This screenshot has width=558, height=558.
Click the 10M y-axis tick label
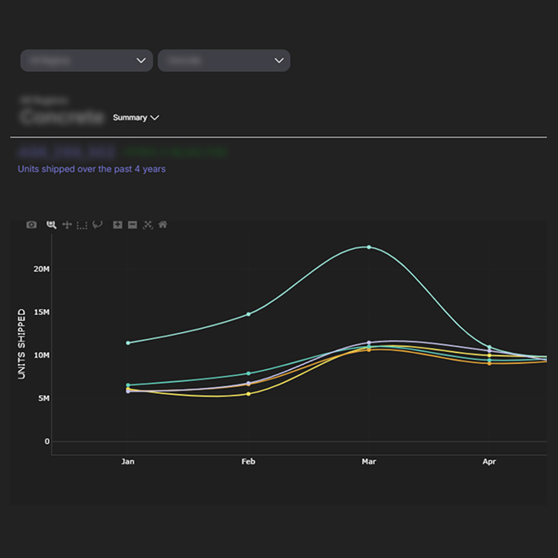pyautogui.click(x=42, y=355)
